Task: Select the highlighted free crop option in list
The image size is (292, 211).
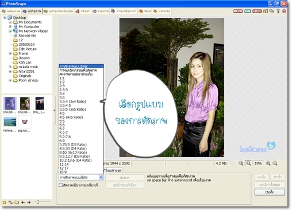Action: (x=81, y=67)
